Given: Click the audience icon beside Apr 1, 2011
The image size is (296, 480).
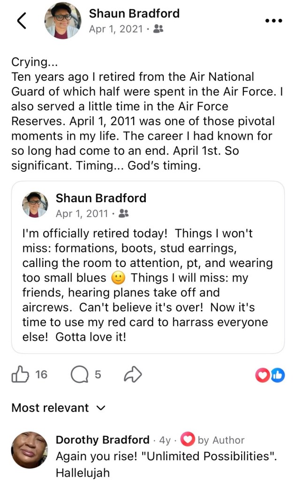Looking at the screenshot, I should tap(123, 214).
